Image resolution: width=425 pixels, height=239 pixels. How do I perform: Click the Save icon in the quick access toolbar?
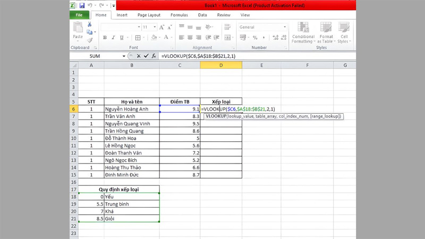(x=82, y=5)
